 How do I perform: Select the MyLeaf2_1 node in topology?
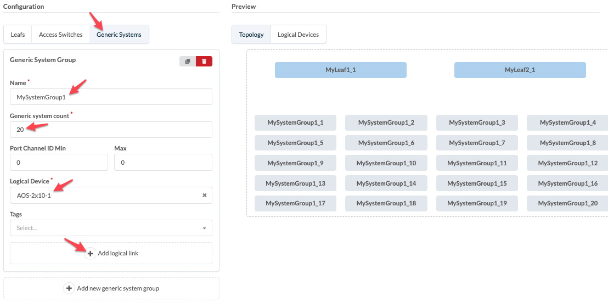click(520, 70)
